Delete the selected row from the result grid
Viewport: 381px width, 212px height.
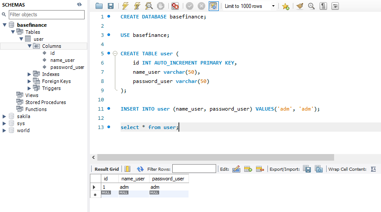coord(260,169)
